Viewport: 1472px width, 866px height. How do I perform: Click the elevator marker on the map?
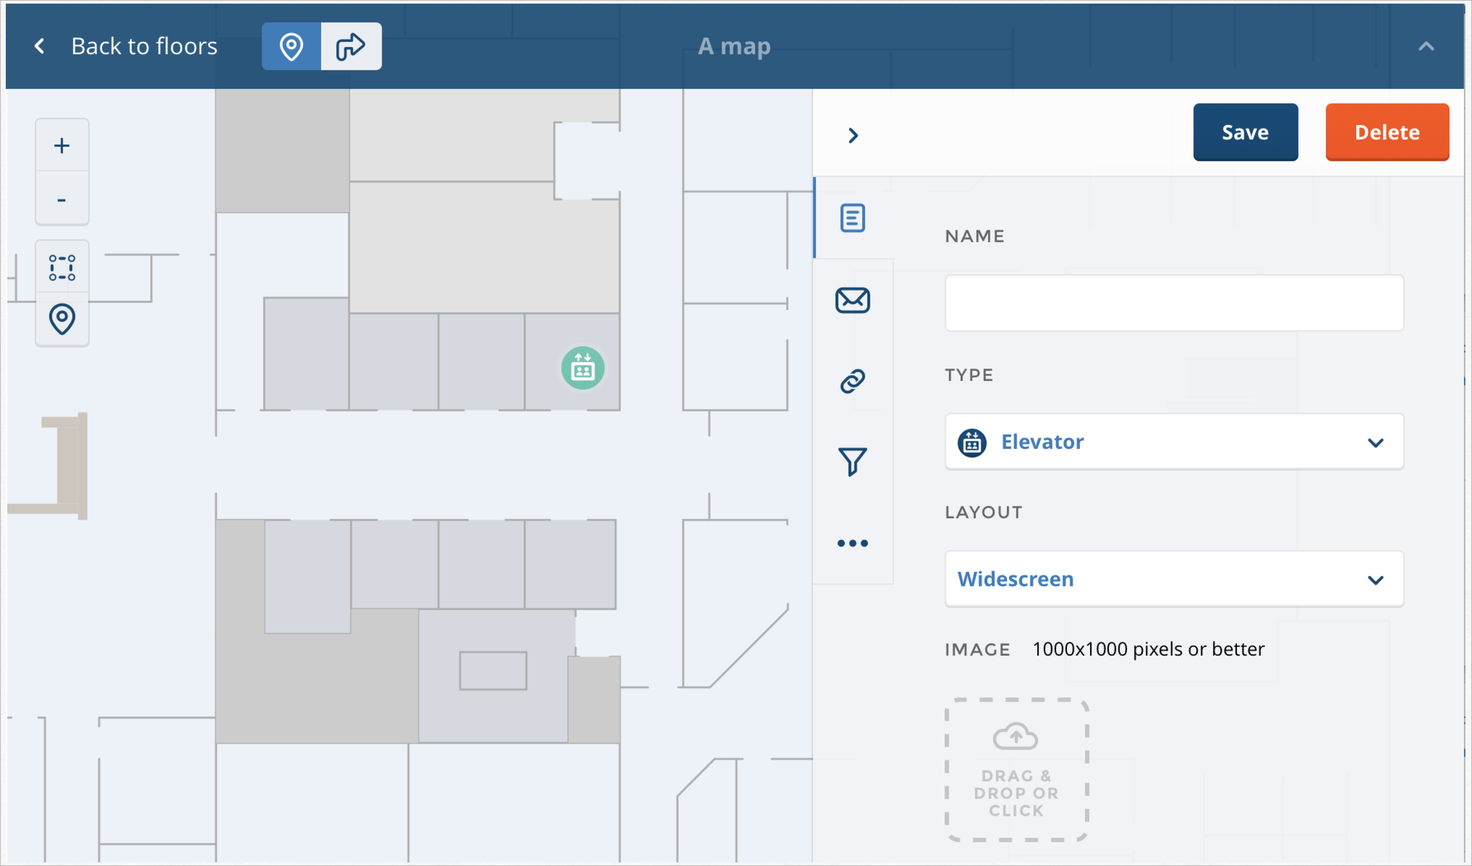pyautogui.click(x=582, y=368)
